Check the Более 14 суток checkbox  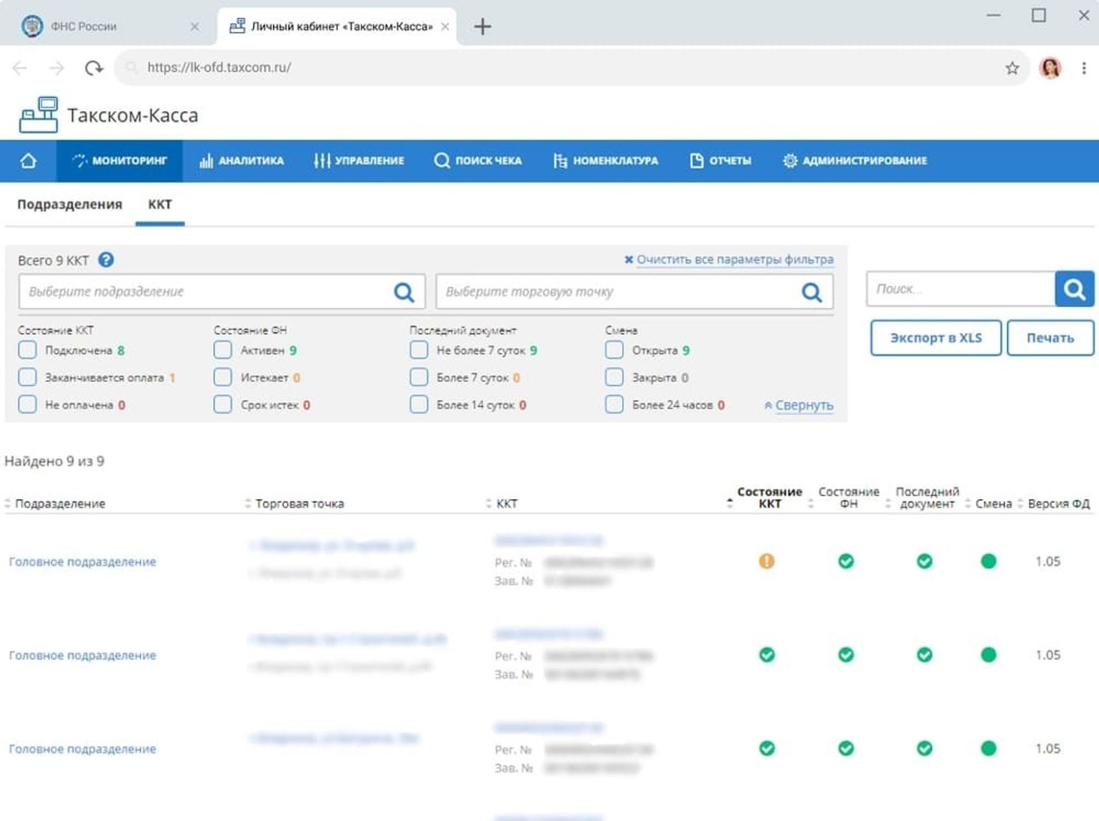[419, 404]
